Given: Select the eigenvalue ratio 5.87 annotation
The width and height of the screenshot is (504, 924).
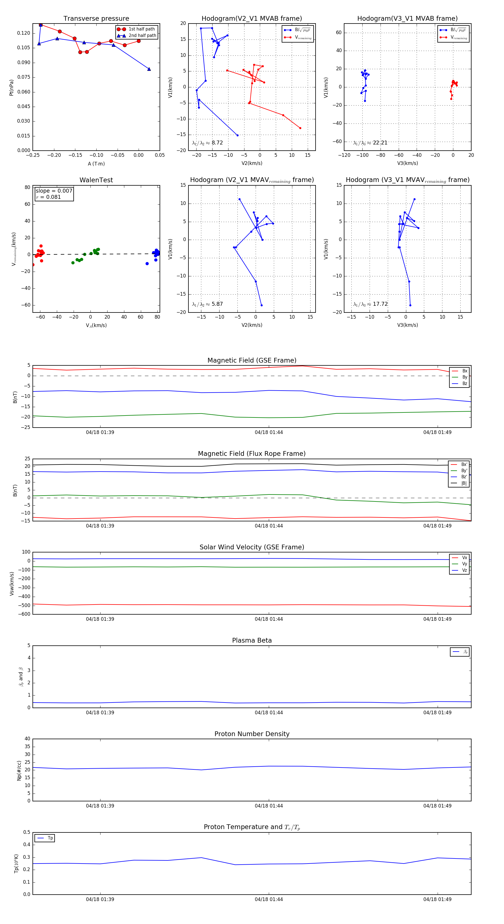Looking at the screenshot, I should click(207, 304).
